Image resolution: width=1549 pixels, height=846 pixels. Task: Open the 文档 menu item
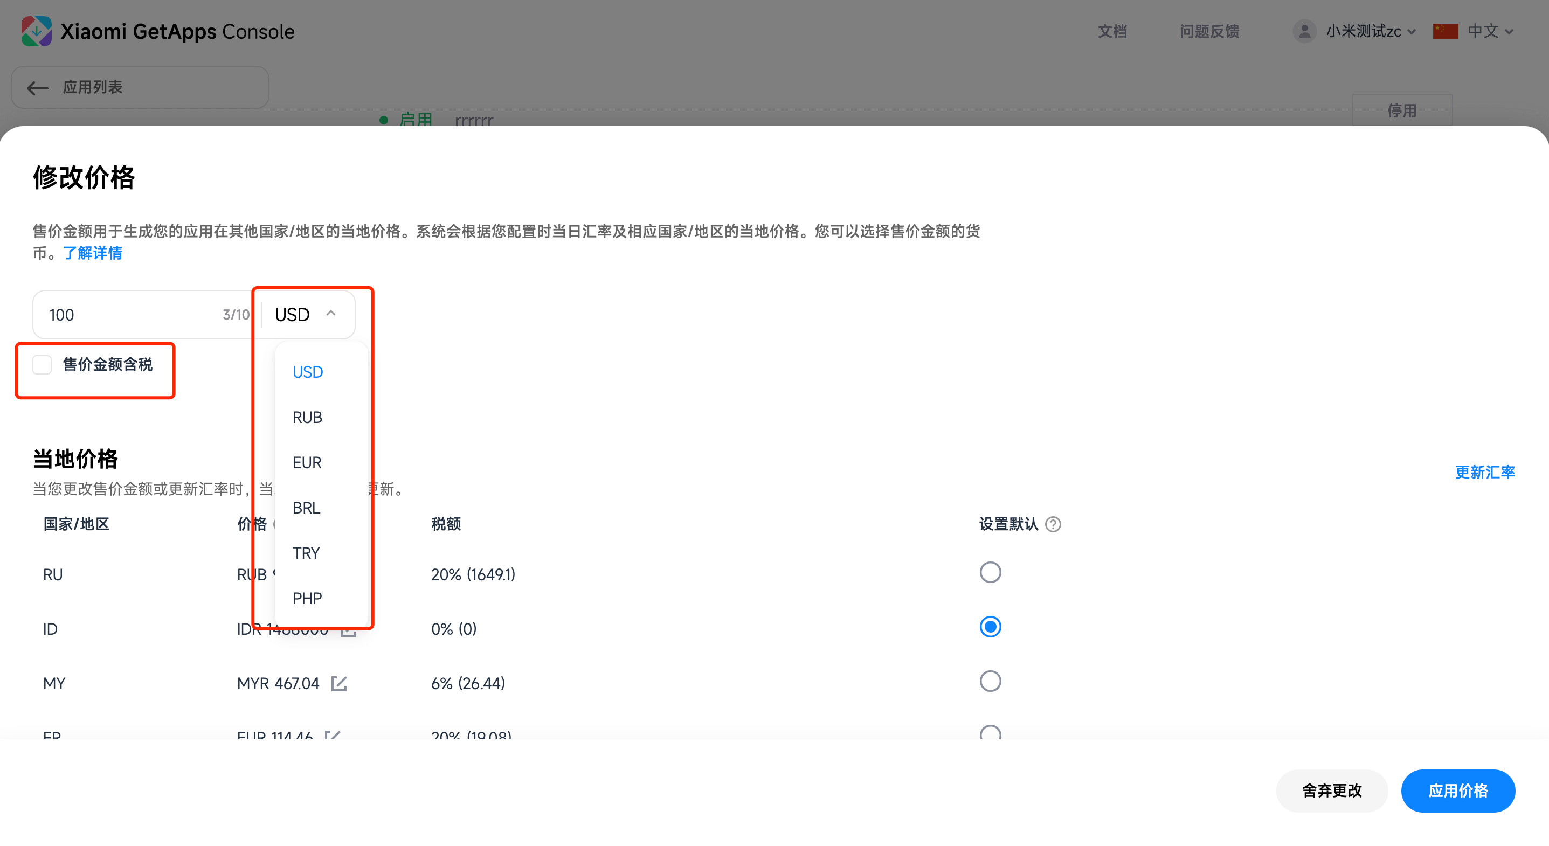(1112, 31)
